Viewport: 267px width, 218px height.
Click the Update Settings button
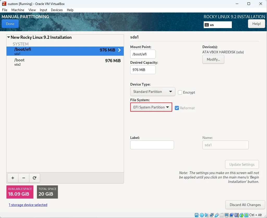(x=242, y=164)
